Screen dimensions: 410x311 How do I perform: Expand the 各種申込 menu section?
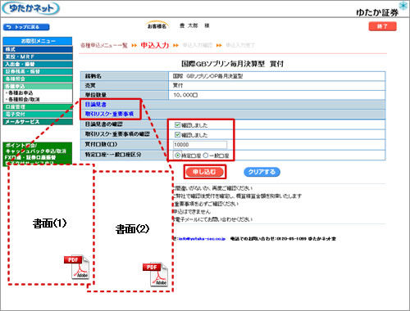[38, 86]
